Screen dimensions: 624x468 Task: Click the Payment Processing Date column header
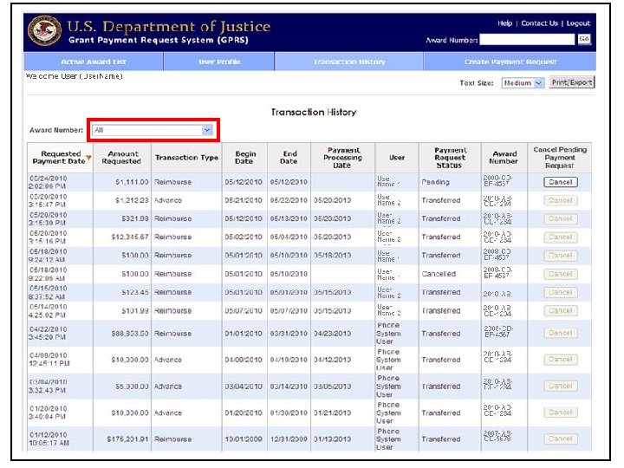pyautogui.click(x=342, y=158)
